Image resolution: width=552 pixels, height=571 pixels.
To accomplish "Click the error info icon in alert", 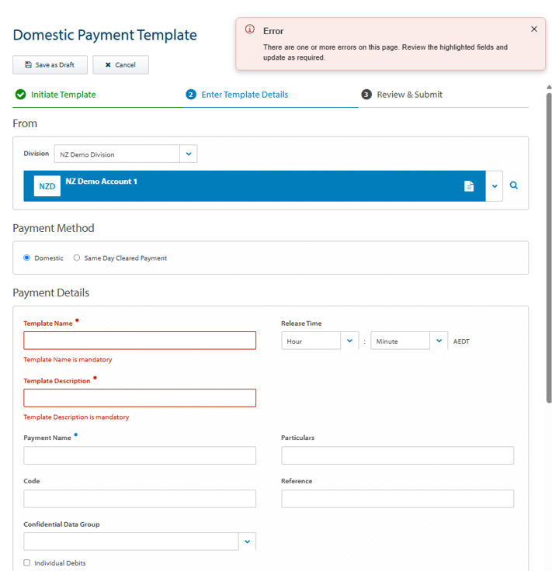I will 249,29.
